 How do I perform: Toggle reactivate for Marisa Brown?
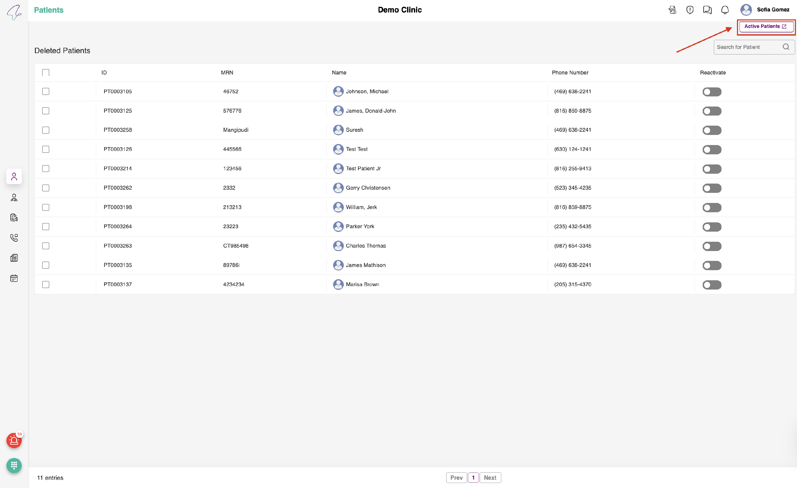coord(712,285)
